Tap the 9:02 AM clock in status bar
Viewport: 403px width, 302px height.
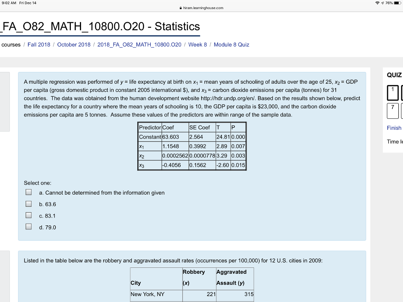9,3
